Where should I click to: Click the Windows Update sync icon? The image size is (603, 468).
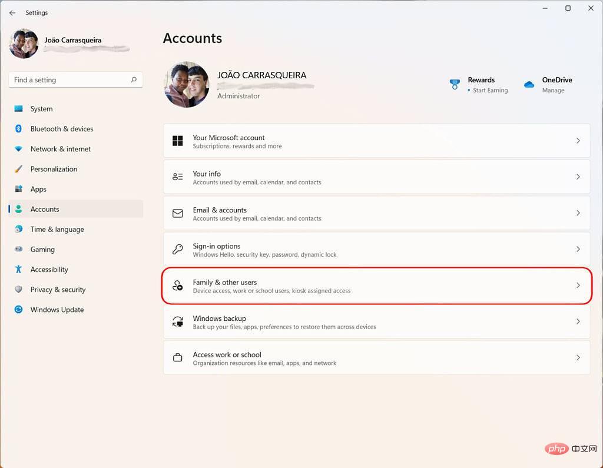click(18, 310)
